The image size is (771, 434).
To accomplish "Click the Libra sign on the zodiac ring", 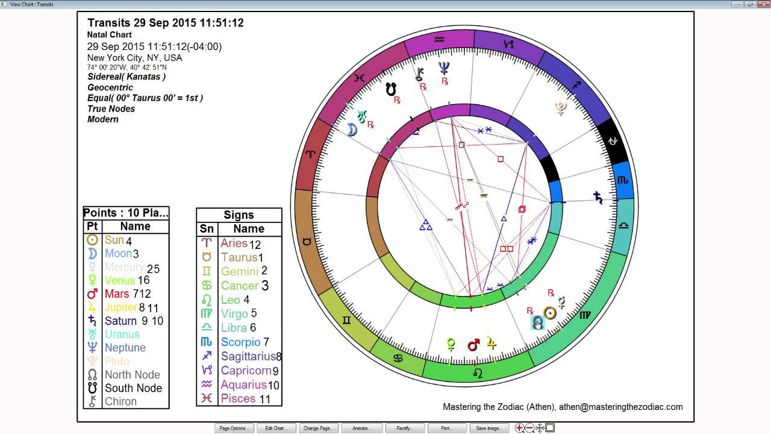I will click(x=624, y=224).
